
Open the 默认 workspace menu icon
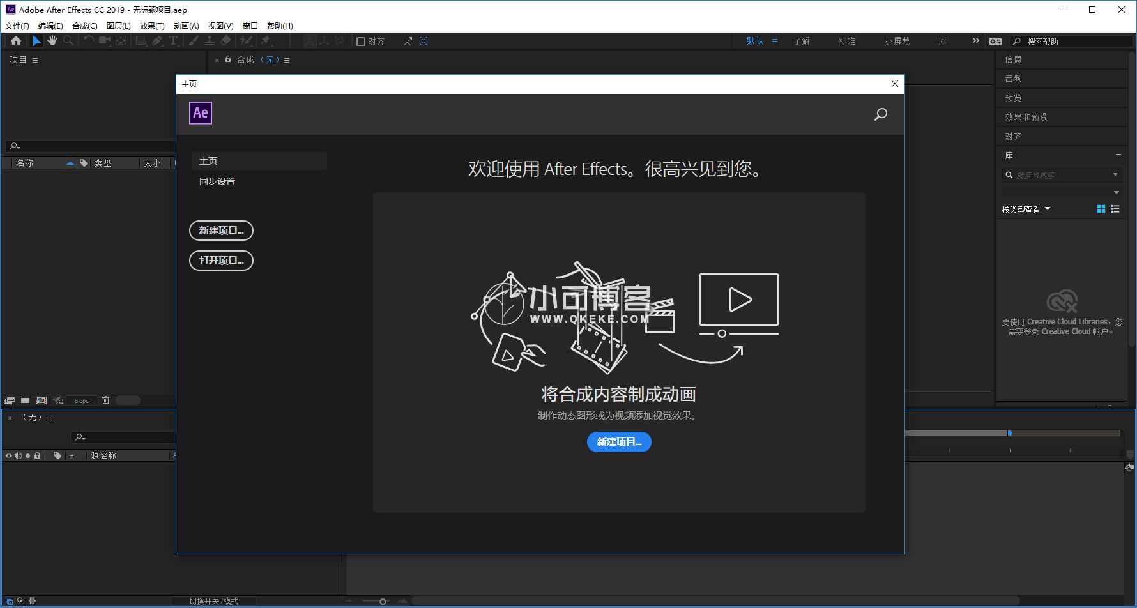tap(775, 41)
